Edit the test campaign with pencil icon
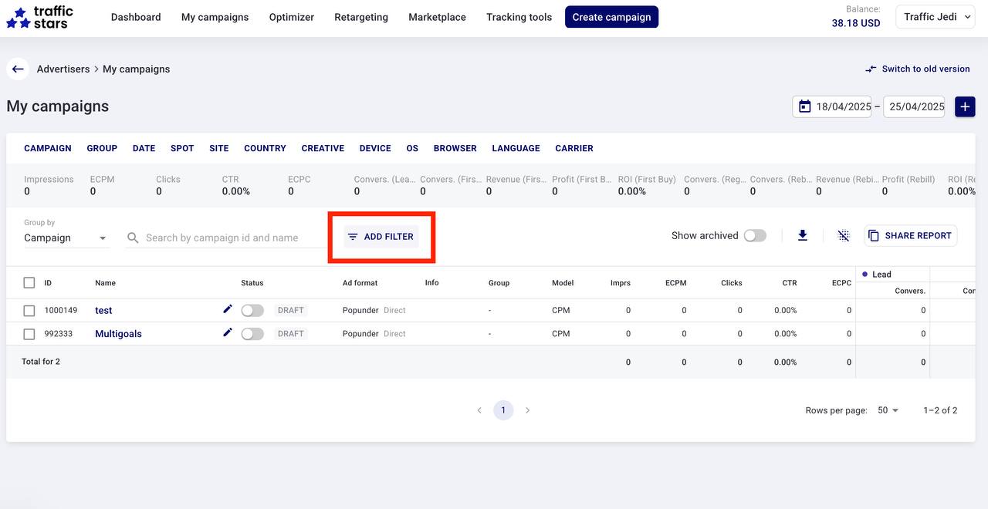The image size is (988, 509). click(x=228, y=309)
